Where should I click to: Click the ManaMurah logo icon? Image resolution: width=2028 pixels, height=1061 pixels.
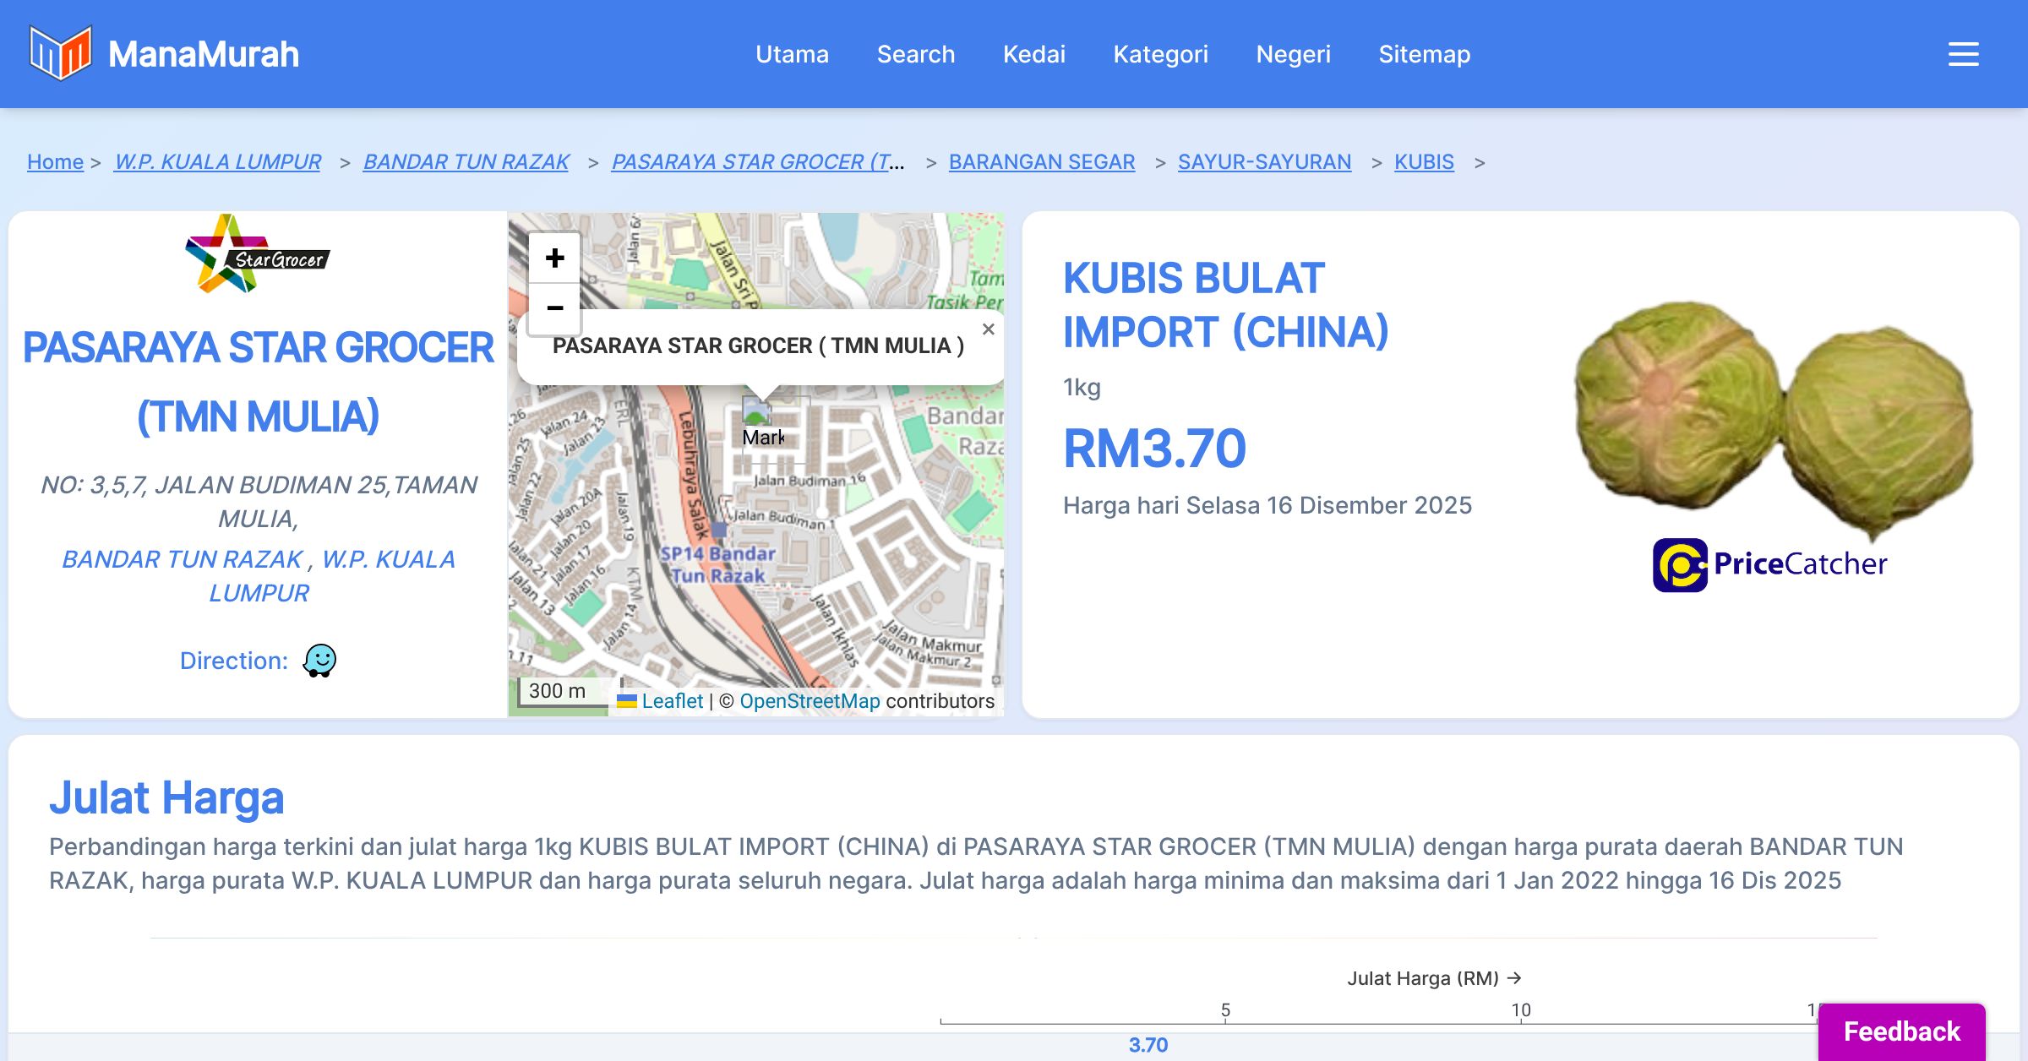[60, 53]
